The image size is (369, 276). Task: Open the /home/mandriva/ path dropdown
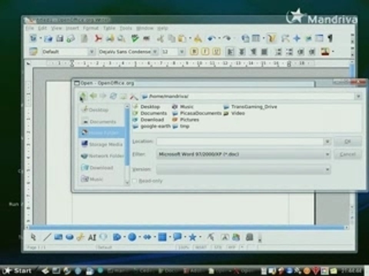358,96
